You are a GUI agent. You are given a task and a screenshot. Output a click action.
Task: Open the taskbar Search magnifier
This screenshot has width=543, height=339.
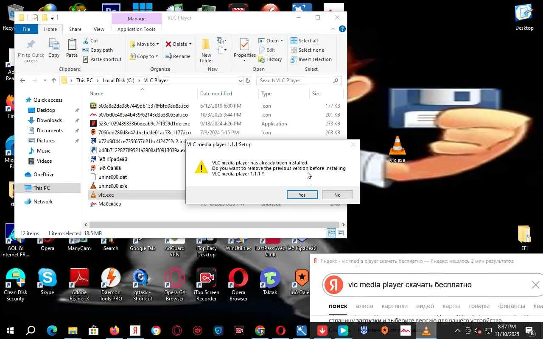coord(31,331)
